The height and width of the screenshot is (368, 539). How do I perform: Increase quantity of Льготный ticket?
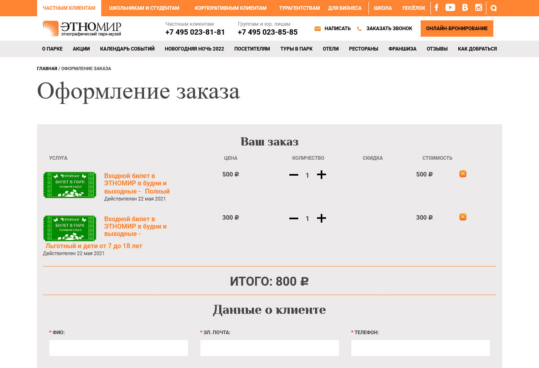tap(322, 218)
